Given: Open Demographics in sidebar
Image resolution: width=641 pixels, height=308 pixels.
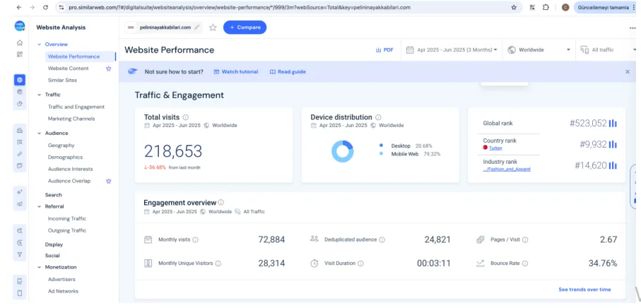Looking at the screenshot, I should click(x=65, y=157).
